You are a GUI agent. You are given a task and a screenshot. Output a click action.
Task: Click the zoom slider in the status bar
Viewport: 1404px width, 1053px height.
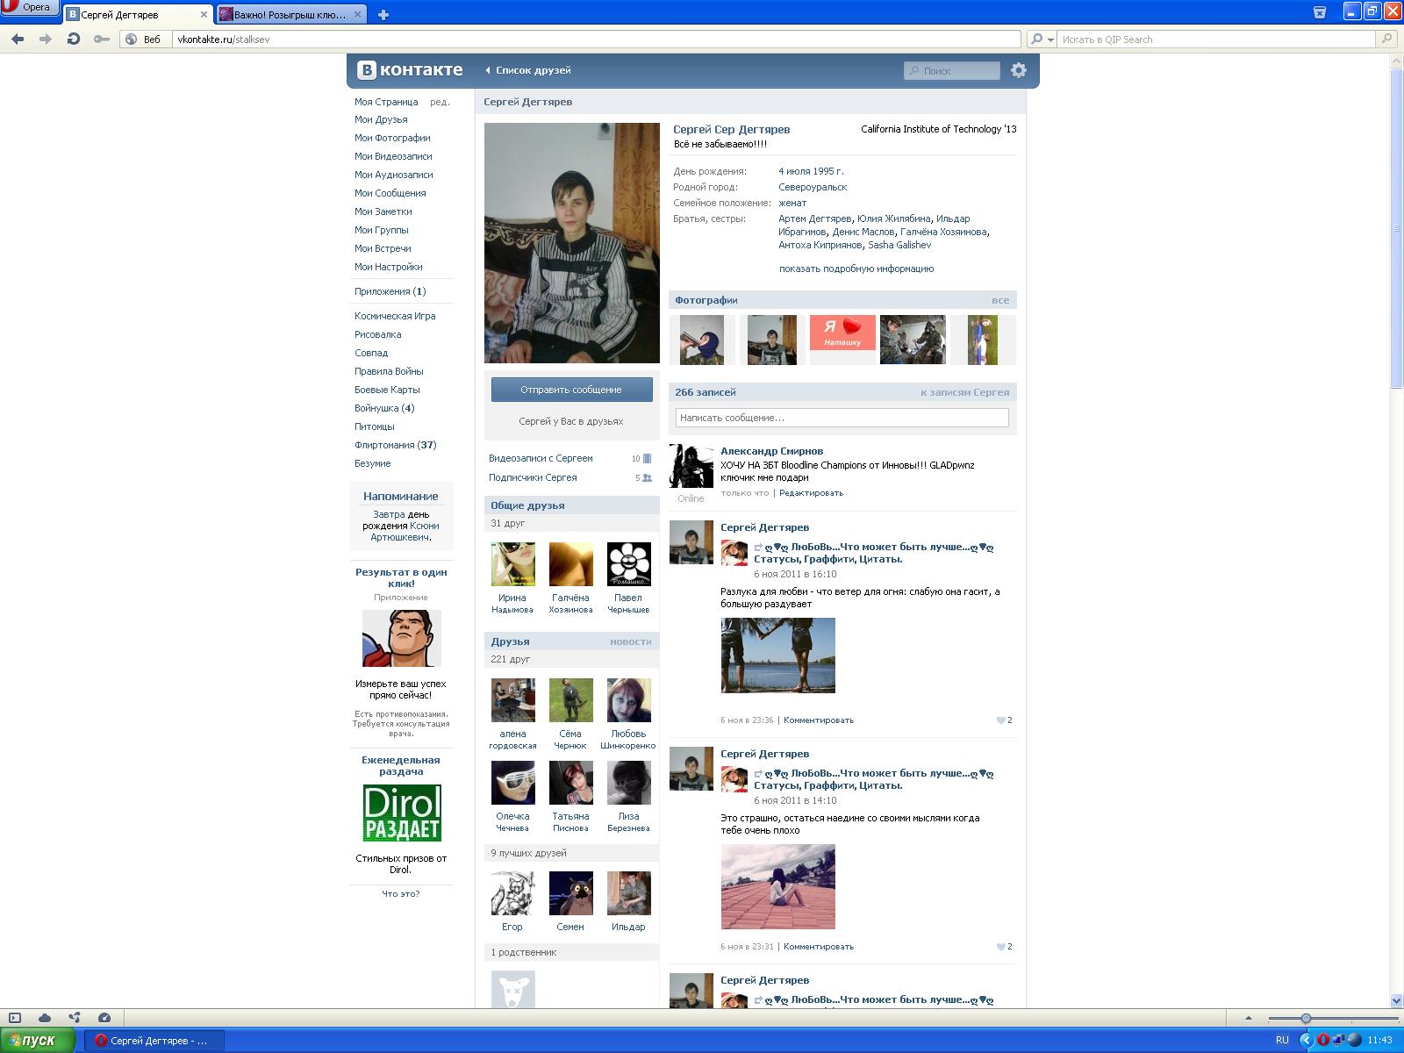[x=1306, y=1018]
